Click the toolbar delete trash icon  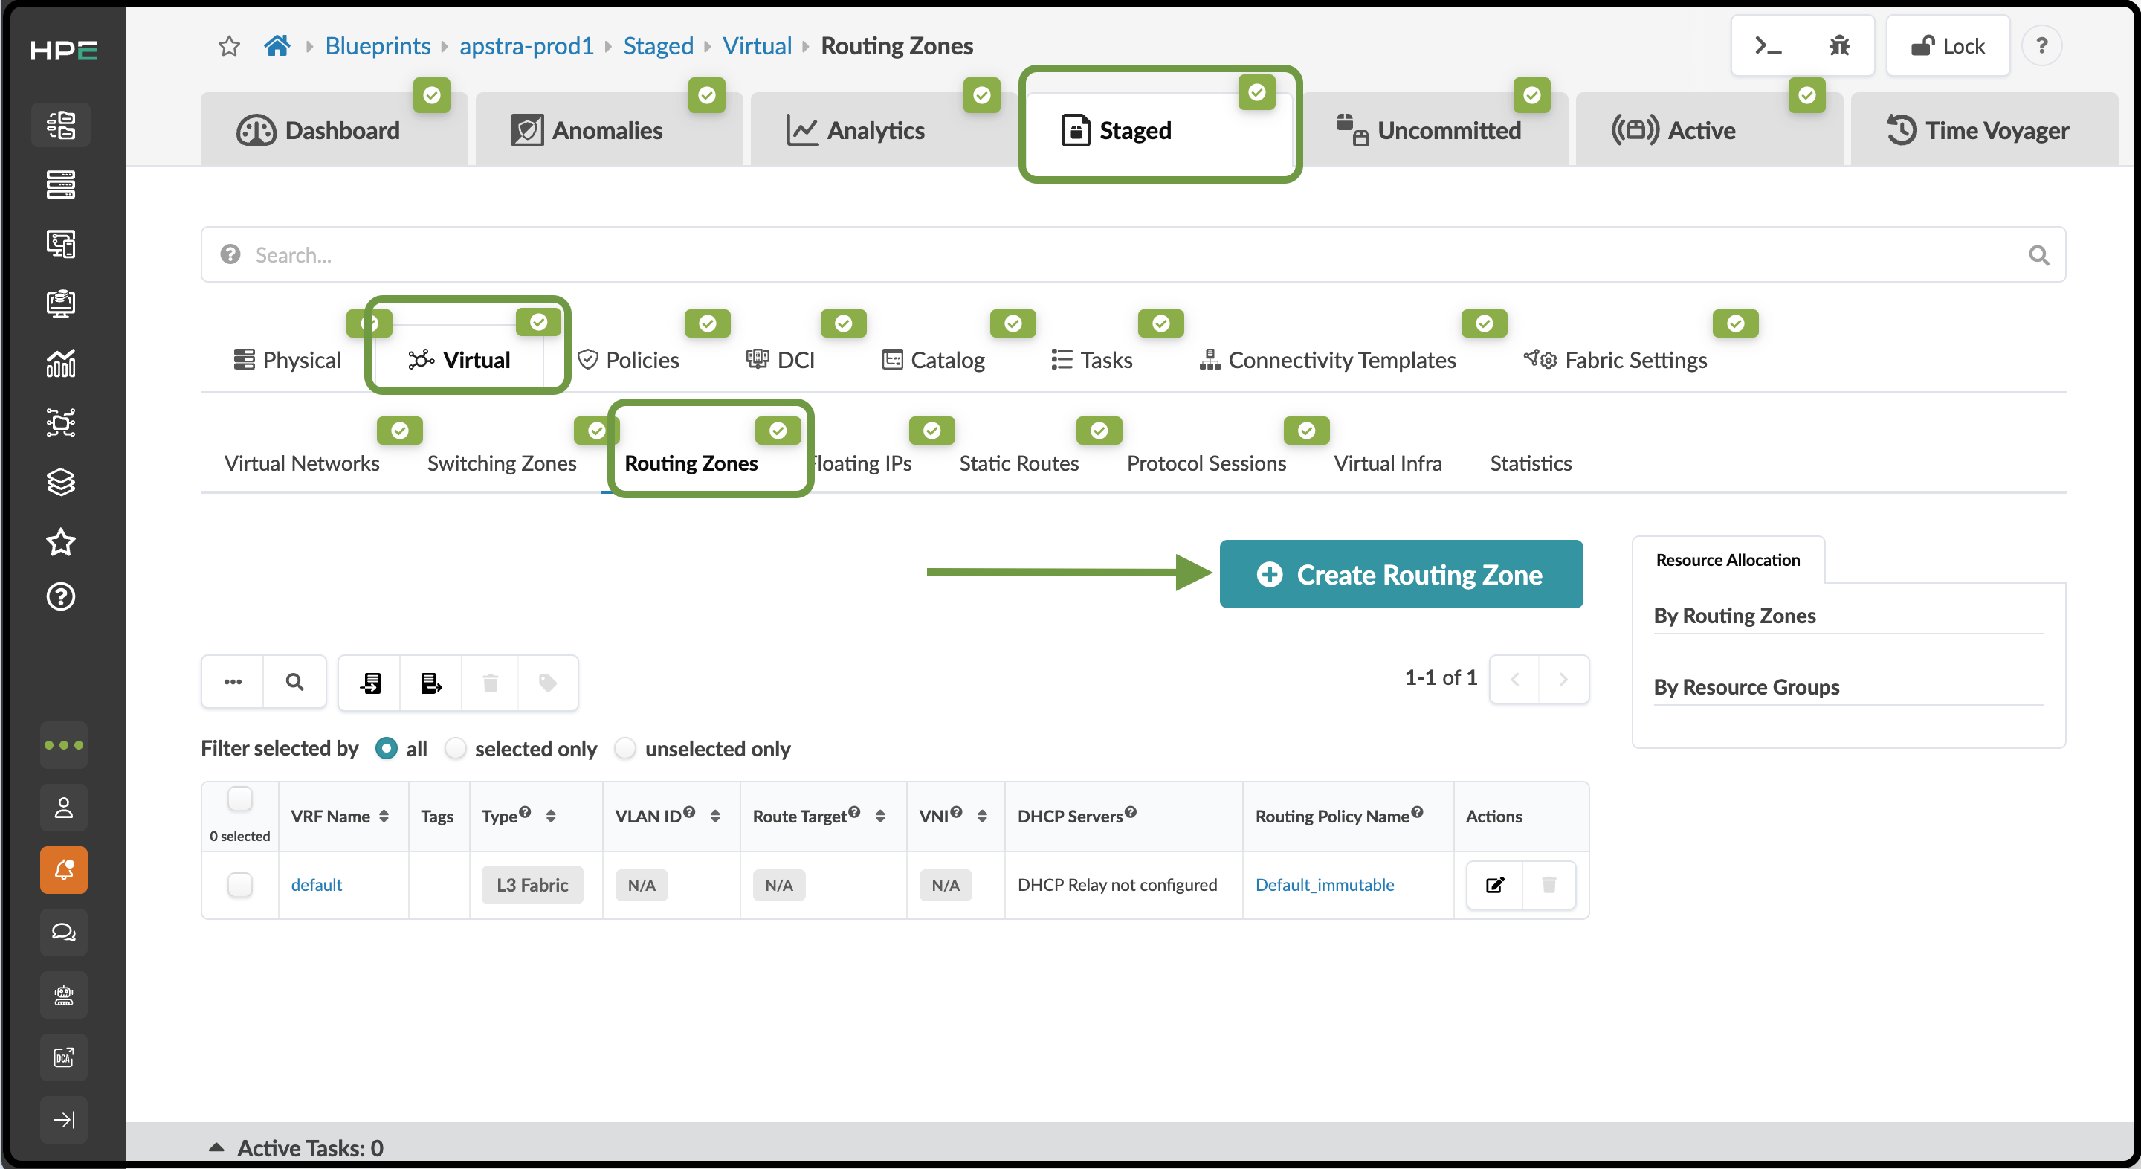pyautogui.click(x=491, y=683)
